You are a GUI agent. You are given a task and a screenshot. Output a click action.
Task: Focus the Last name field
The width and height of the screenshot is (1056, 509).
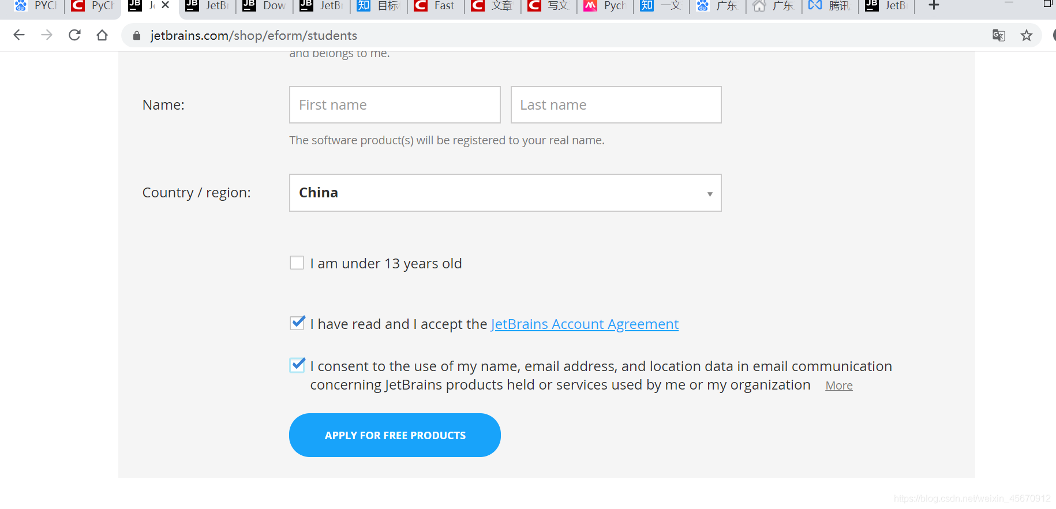(x=616, y=105)
